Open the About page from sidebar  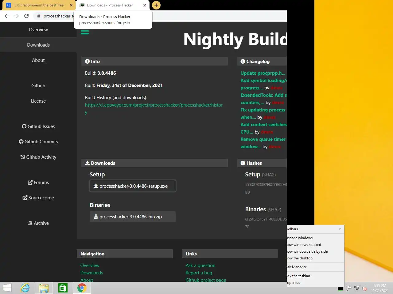38,60
